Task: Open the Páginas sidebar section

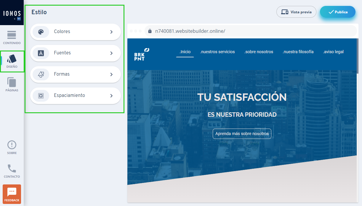Action: point(12,85)
